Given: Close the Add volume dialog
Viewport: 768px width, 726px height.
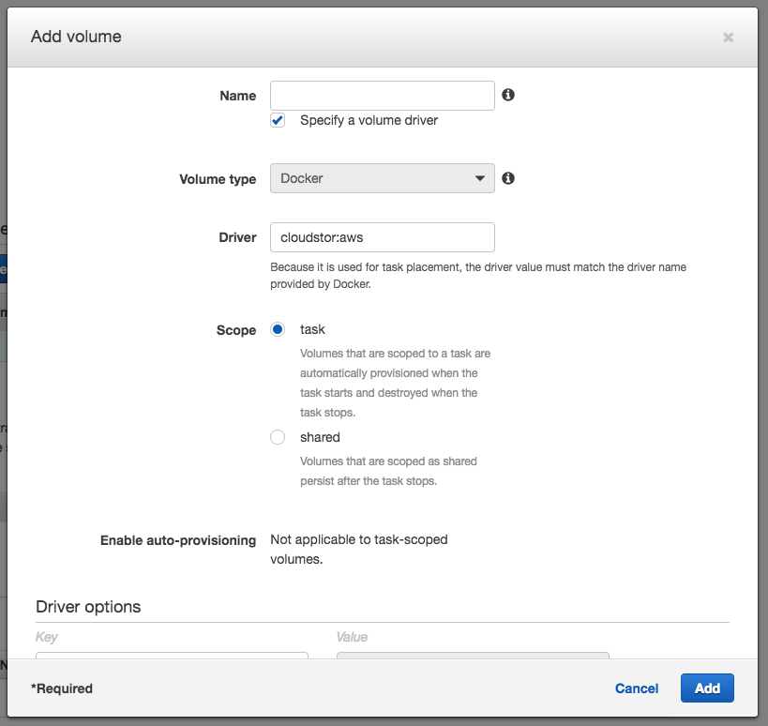Looking at the screenshot, I should click(x=728, y=38).
